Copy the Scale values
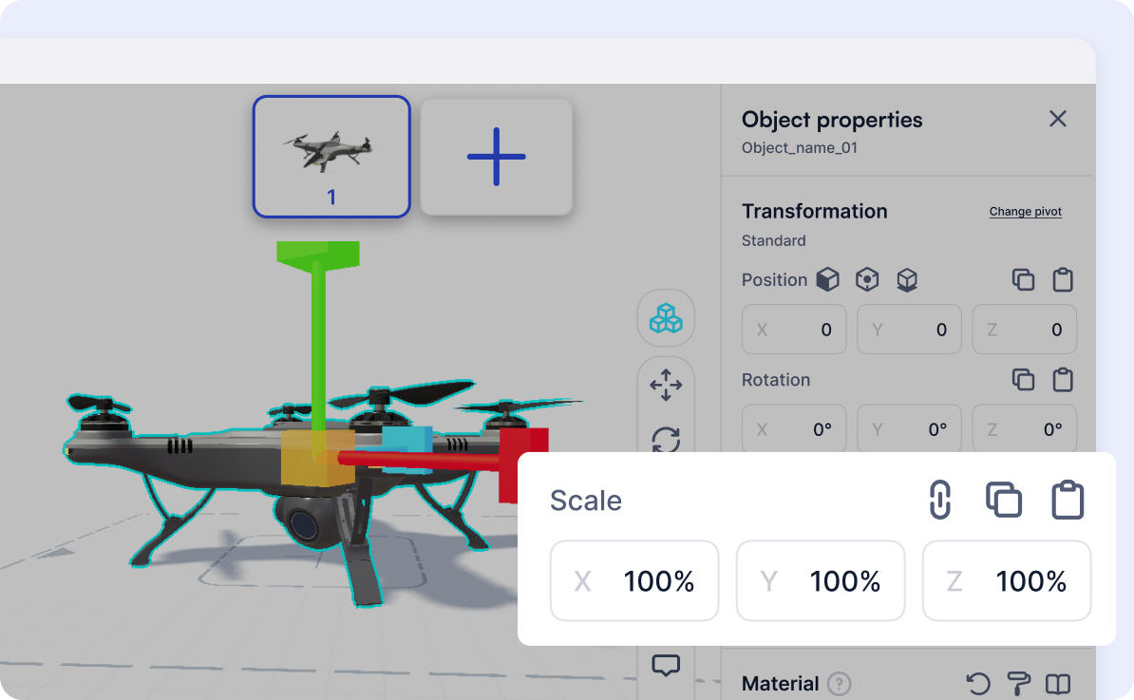The image size is (1134, 700). (1004, 500)
